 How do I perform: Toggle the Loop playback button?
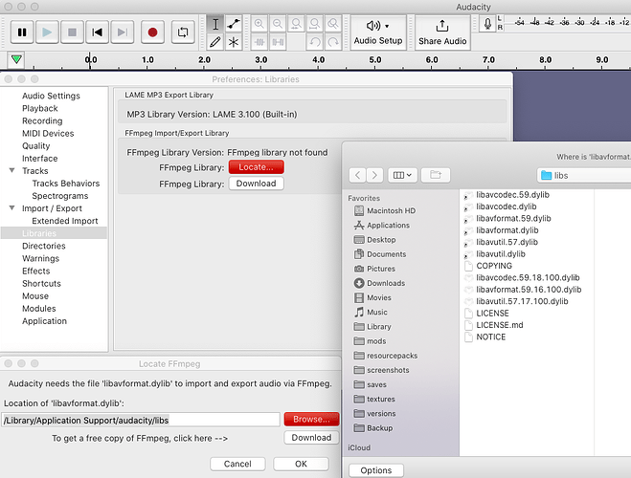pos(183,33)
